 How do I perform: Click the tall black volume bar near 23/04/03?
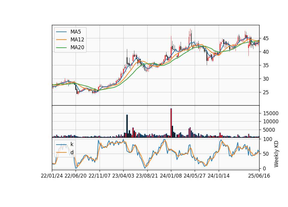click(127, 126)
